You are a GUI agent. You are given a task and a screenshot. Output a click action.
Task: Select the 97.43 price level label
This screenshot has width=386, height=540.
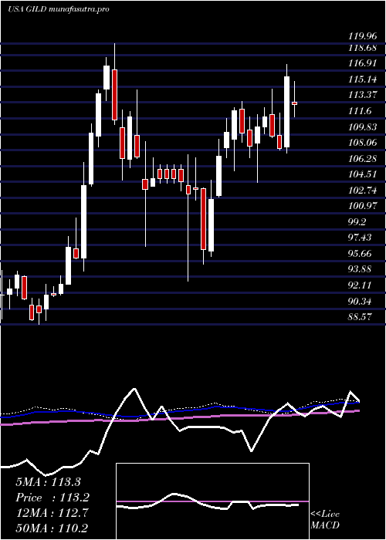(x=360, y=238)
